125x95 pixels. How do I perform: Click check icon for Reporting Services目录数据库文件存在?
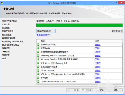[x=38, y=56]
